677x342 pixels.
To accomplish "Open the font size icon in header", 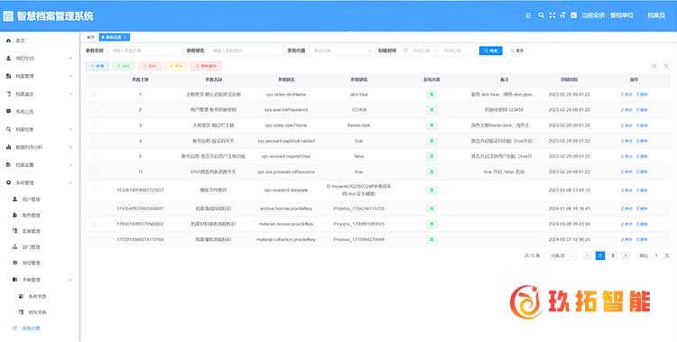I will click(x=562, y=15).
